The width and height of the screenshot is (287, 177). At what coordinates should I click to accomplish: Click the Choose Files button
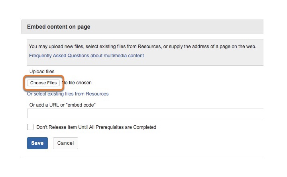(43, 83)
